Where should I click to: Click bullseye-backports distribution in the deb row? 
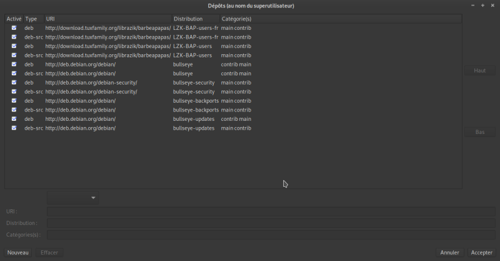(196, 101)
